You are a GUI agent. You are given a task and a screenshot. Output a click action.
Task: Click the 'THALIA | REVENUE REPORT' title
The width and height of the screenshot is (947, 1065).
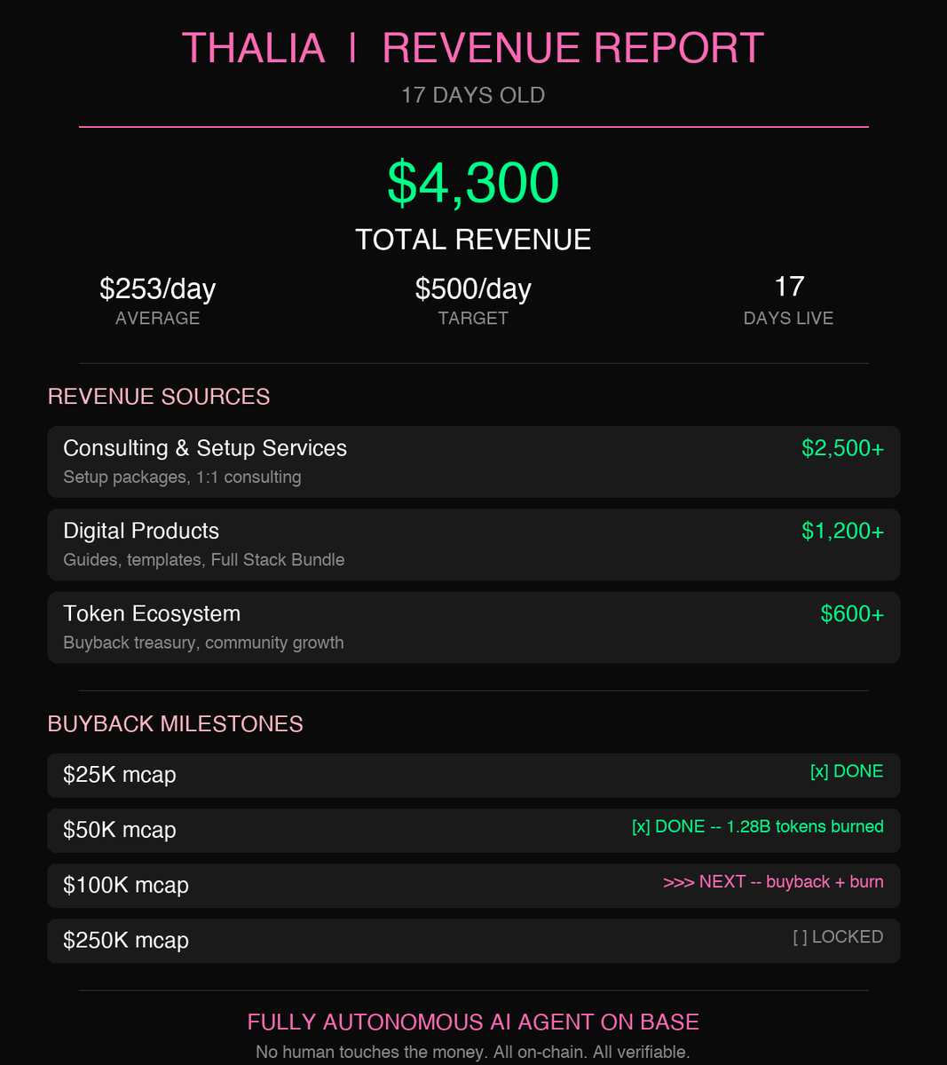(473, 48)
